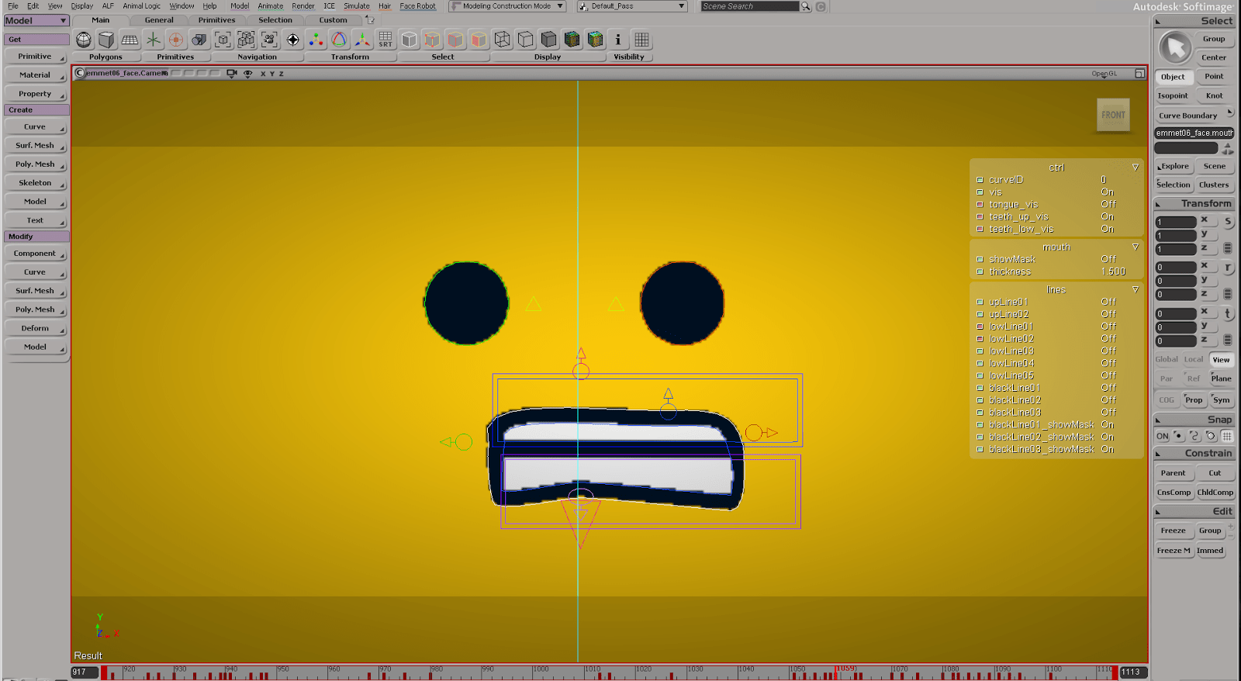Select the translate tool icon
The height and width of the screenshot is (681, 1241).
coord(316,40)
